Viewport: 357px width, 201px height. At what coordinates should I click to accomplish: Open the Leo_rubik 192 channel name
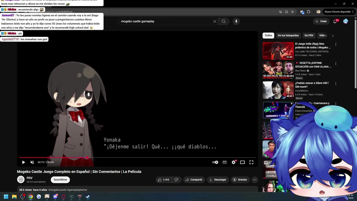pyautogui.click(x=312, y=52)
